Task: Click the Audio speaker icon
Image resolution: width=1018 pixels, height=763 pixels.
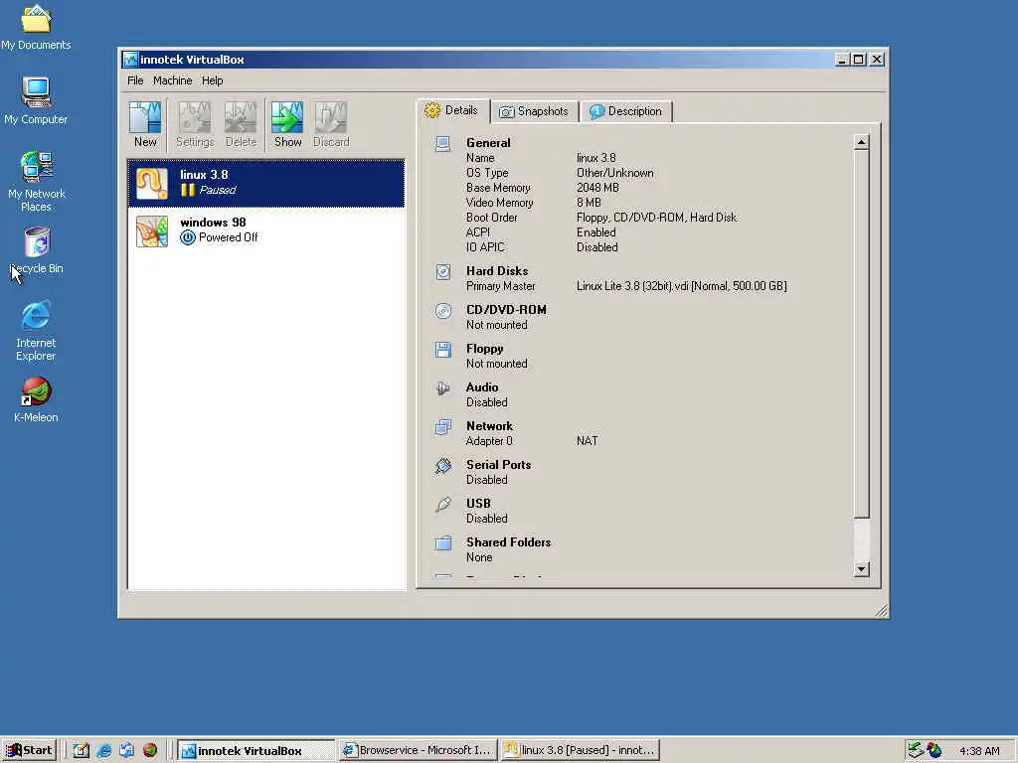Action: tap(442, 388)
